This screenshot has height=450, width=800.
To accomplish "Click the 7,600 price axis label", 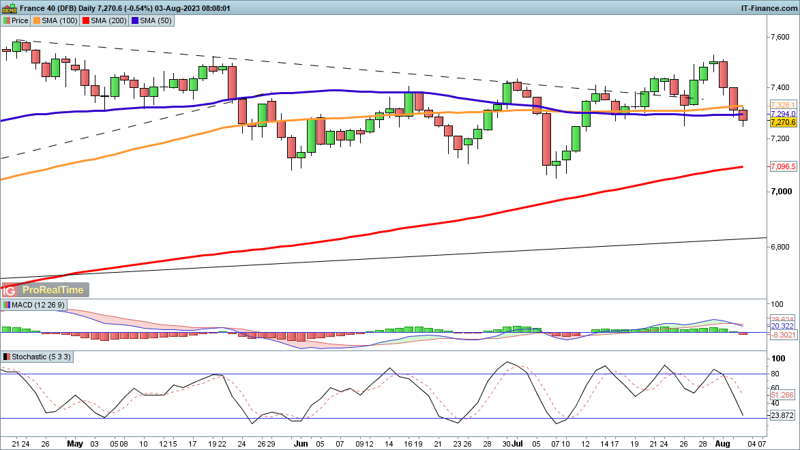I will click(781, 37).
